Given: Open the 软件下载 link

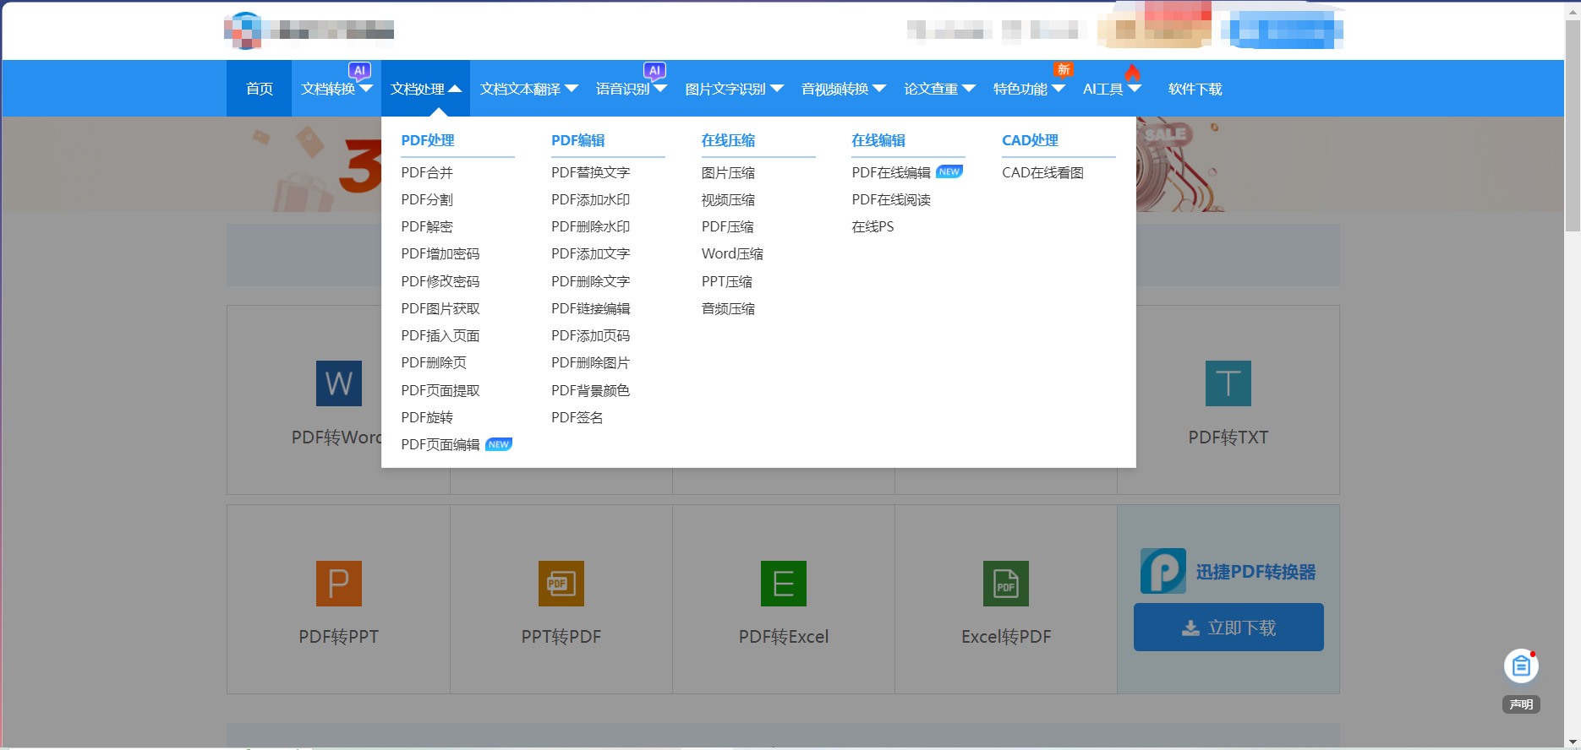Looking at the screenshot, I should pos(1195,89).
